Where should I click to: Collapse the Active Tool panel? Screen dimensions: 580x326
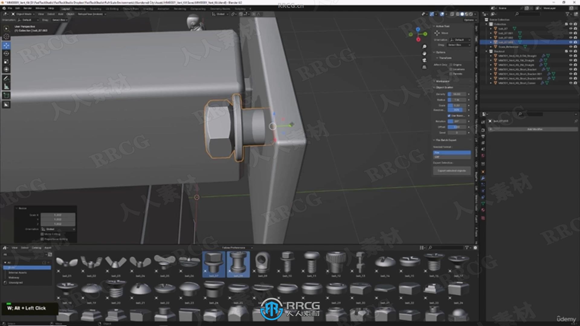point(434,26)
